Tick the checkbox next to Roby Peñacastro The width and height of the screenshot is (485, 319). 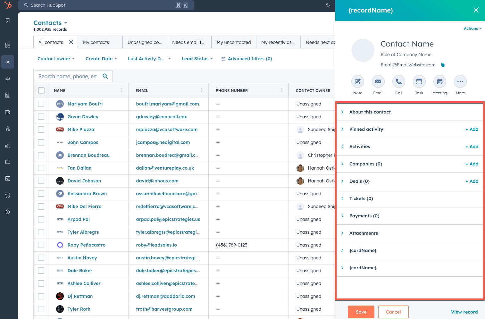(41, 245)
